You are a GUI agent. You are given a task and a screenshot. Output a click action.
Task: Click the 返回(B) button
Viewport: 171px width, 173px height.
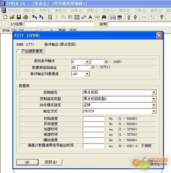tap(51, 162)
